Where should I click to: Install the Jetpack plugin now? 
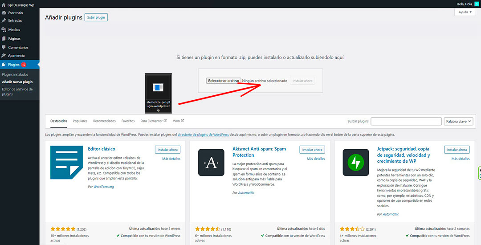coord(457,150)
